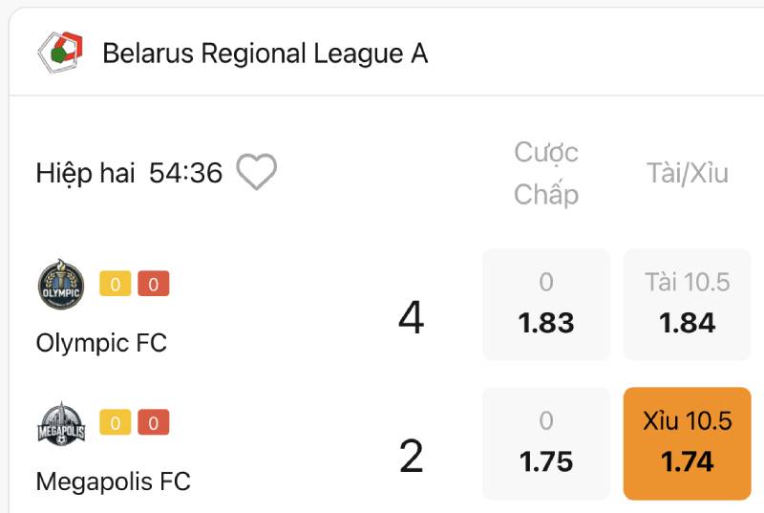The width and height of the screenshot is (764, 513).
Task: Open the Megapolis FC team name
Action: 113,481
